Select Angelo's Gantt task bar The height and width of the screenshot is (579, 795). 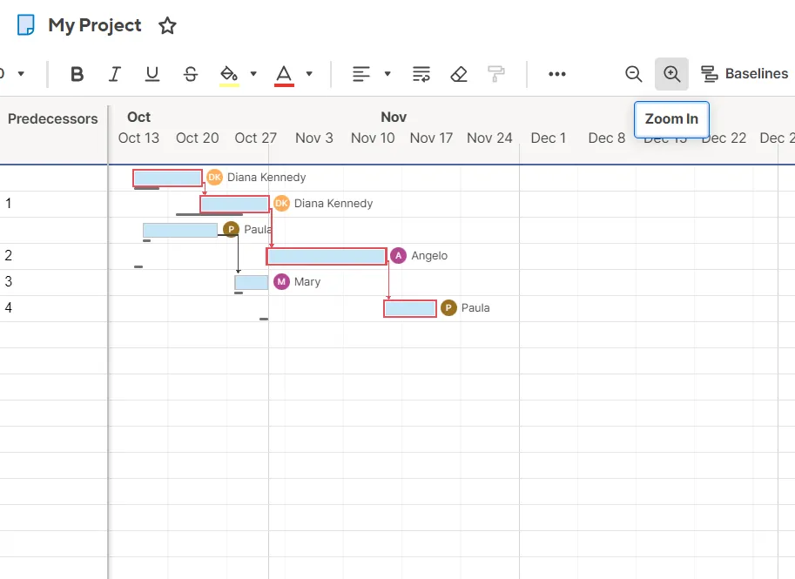(327, 256)
